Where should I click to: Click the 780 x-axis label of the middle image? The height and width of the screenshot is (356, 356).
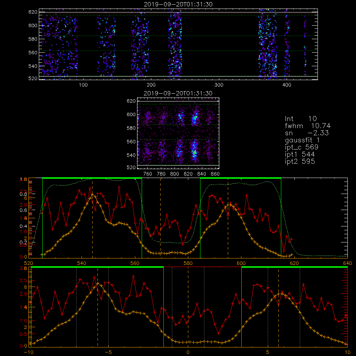161,174
